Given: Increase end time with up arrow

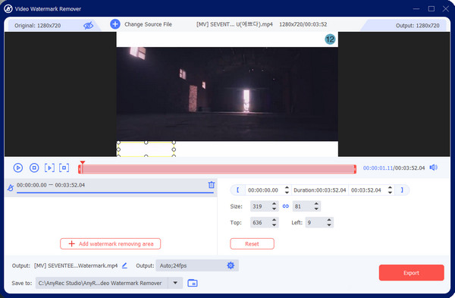Looking at the screenshot, I should (x=390, y=188).
